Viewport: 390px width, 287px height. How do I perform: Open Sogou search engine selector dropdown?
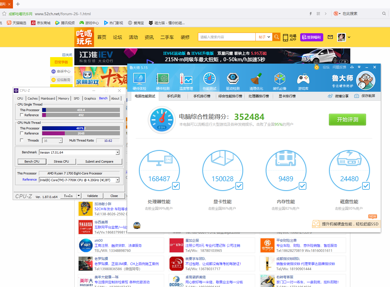[x=337, y=14]
